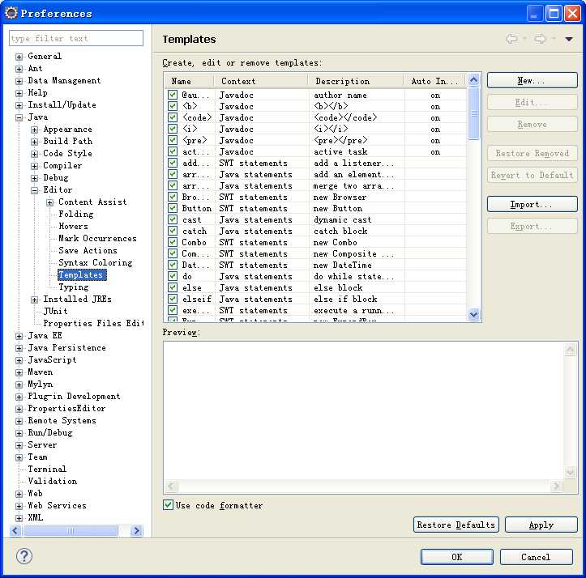Expand the Java EE node

click(19, 336)
